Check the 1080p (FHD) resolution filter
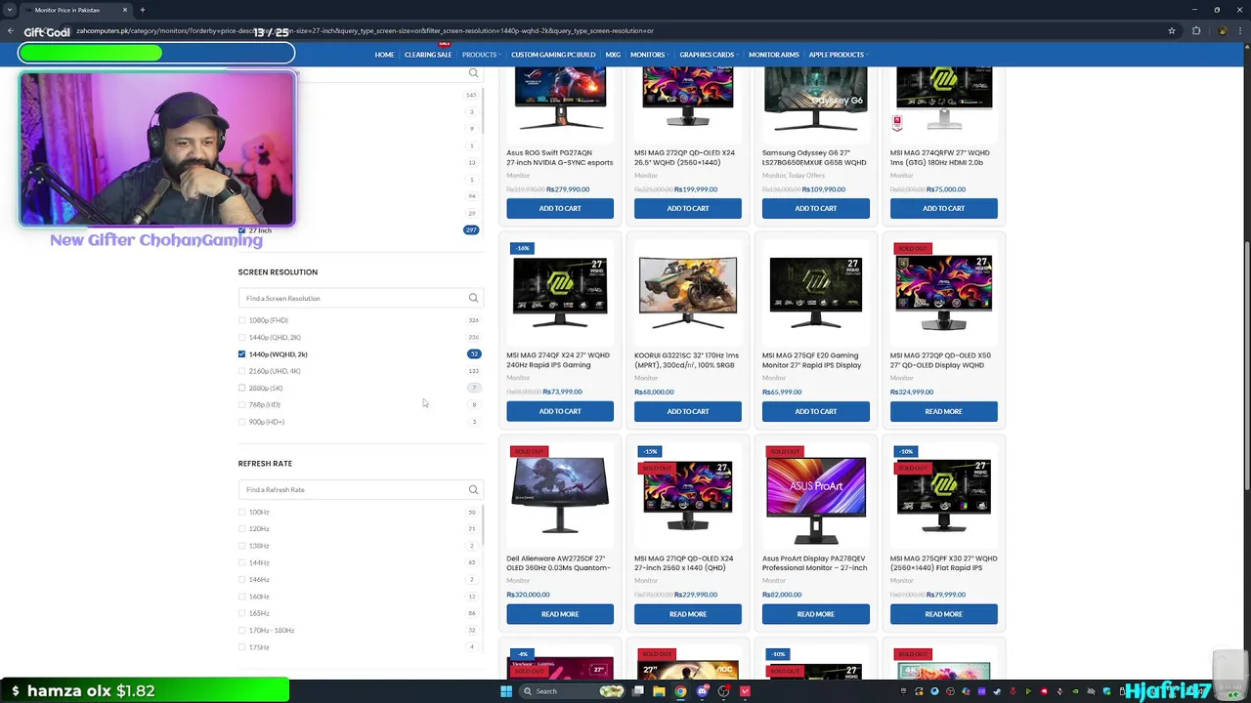Screen dimensions: 1251x703 241,320
